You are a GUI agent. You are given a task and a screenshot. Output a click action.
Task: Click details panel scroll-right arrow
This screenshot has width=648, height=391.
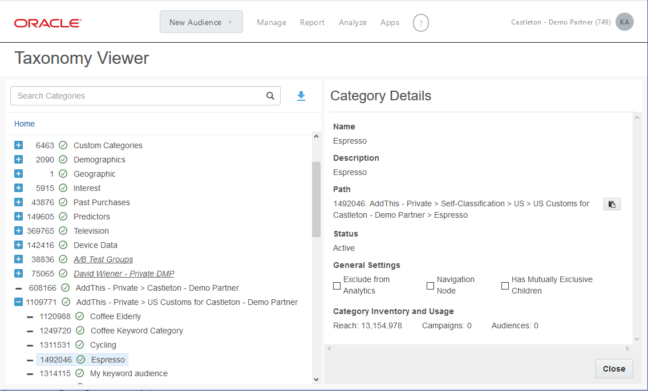tap(627, 348)
